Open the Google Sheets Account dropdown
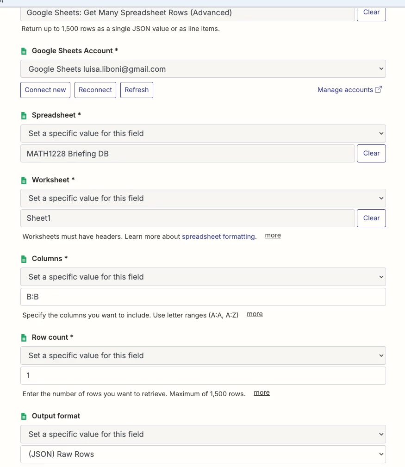 [203, 69]
